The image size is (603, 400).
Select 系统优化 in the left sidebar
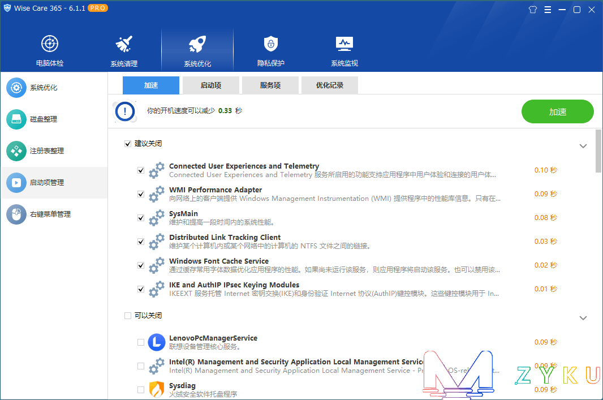click(54, 88)
